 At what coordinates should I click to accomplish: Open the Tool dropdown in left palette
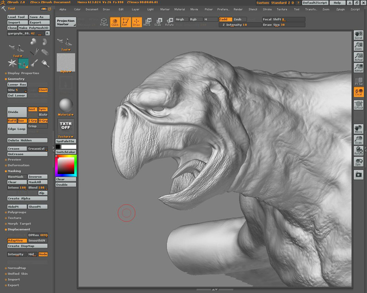tap(17, 56)
